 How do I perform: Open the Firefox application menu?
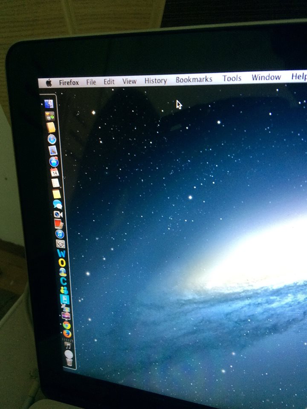(x=69, y=83)
